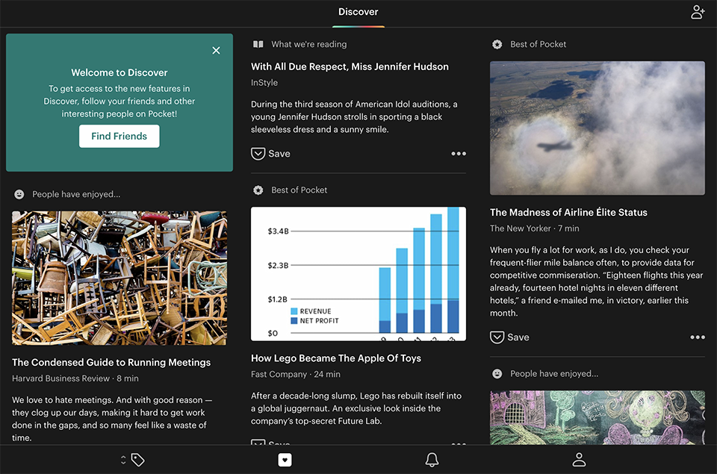Open the add friends icon in top bar

pos(698,13)
